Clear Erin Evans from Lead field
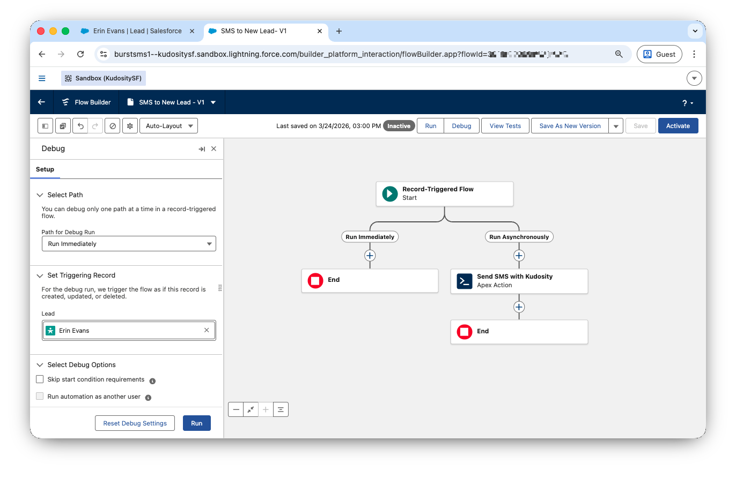Image resolution: width=736 pixels, height=478 pixels. [x=207, y=331]
